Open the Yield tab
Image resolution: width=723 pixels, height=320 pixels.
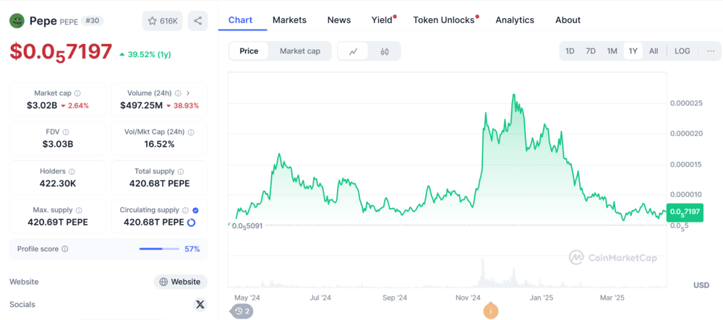pyautogui.click(x=382, y=20)
